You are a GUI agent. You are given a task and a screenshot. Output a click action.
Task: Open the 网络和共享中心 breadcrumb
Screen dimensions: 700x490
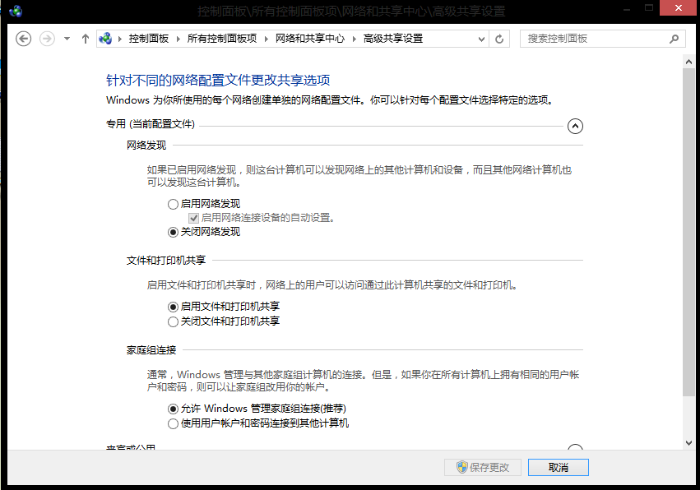310,39
